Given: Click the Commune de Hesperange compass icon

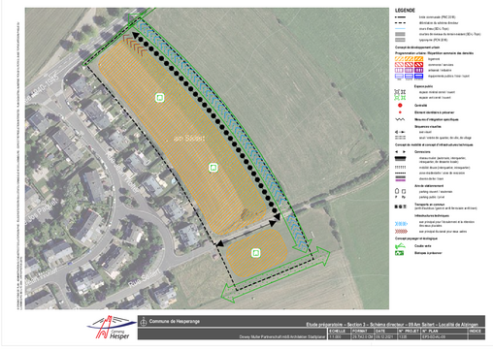Looking at the screenshot, I should 144,322.
